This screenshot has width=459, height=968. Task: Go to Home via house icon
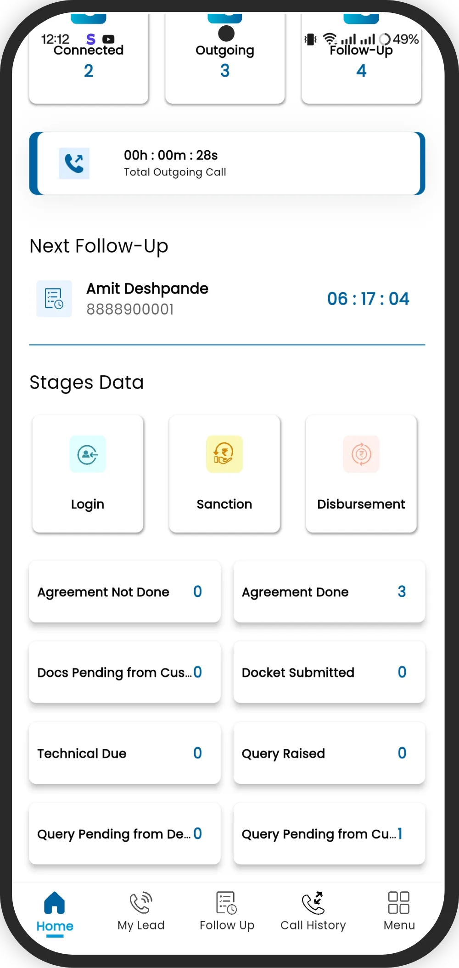click(55, 903)
